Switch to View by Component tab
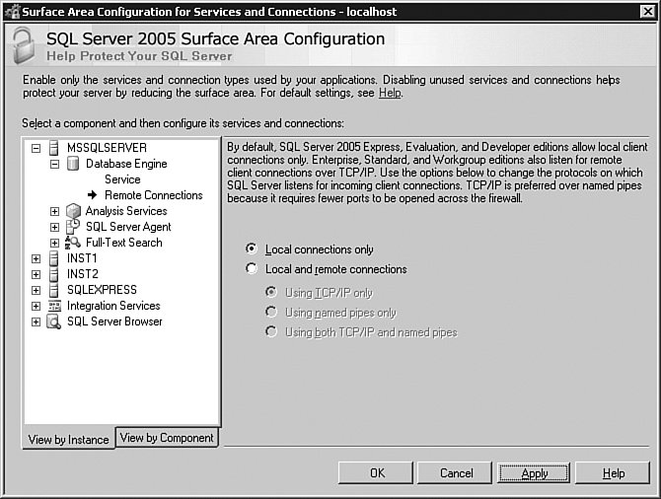This screenshot has height=499, width=661. point(167,438)
